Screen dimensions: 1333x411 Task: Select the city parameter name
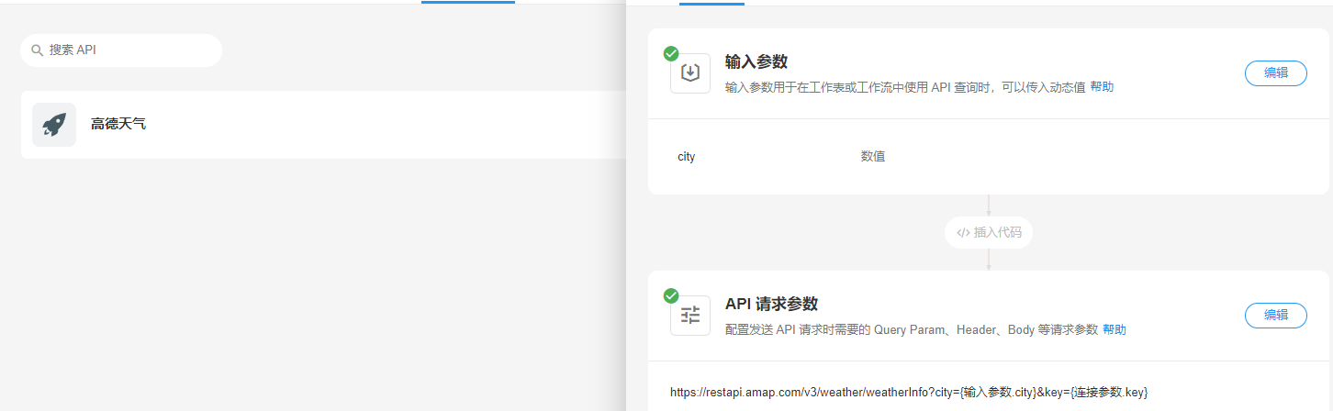pyautogui.click(x=687, y=157)
